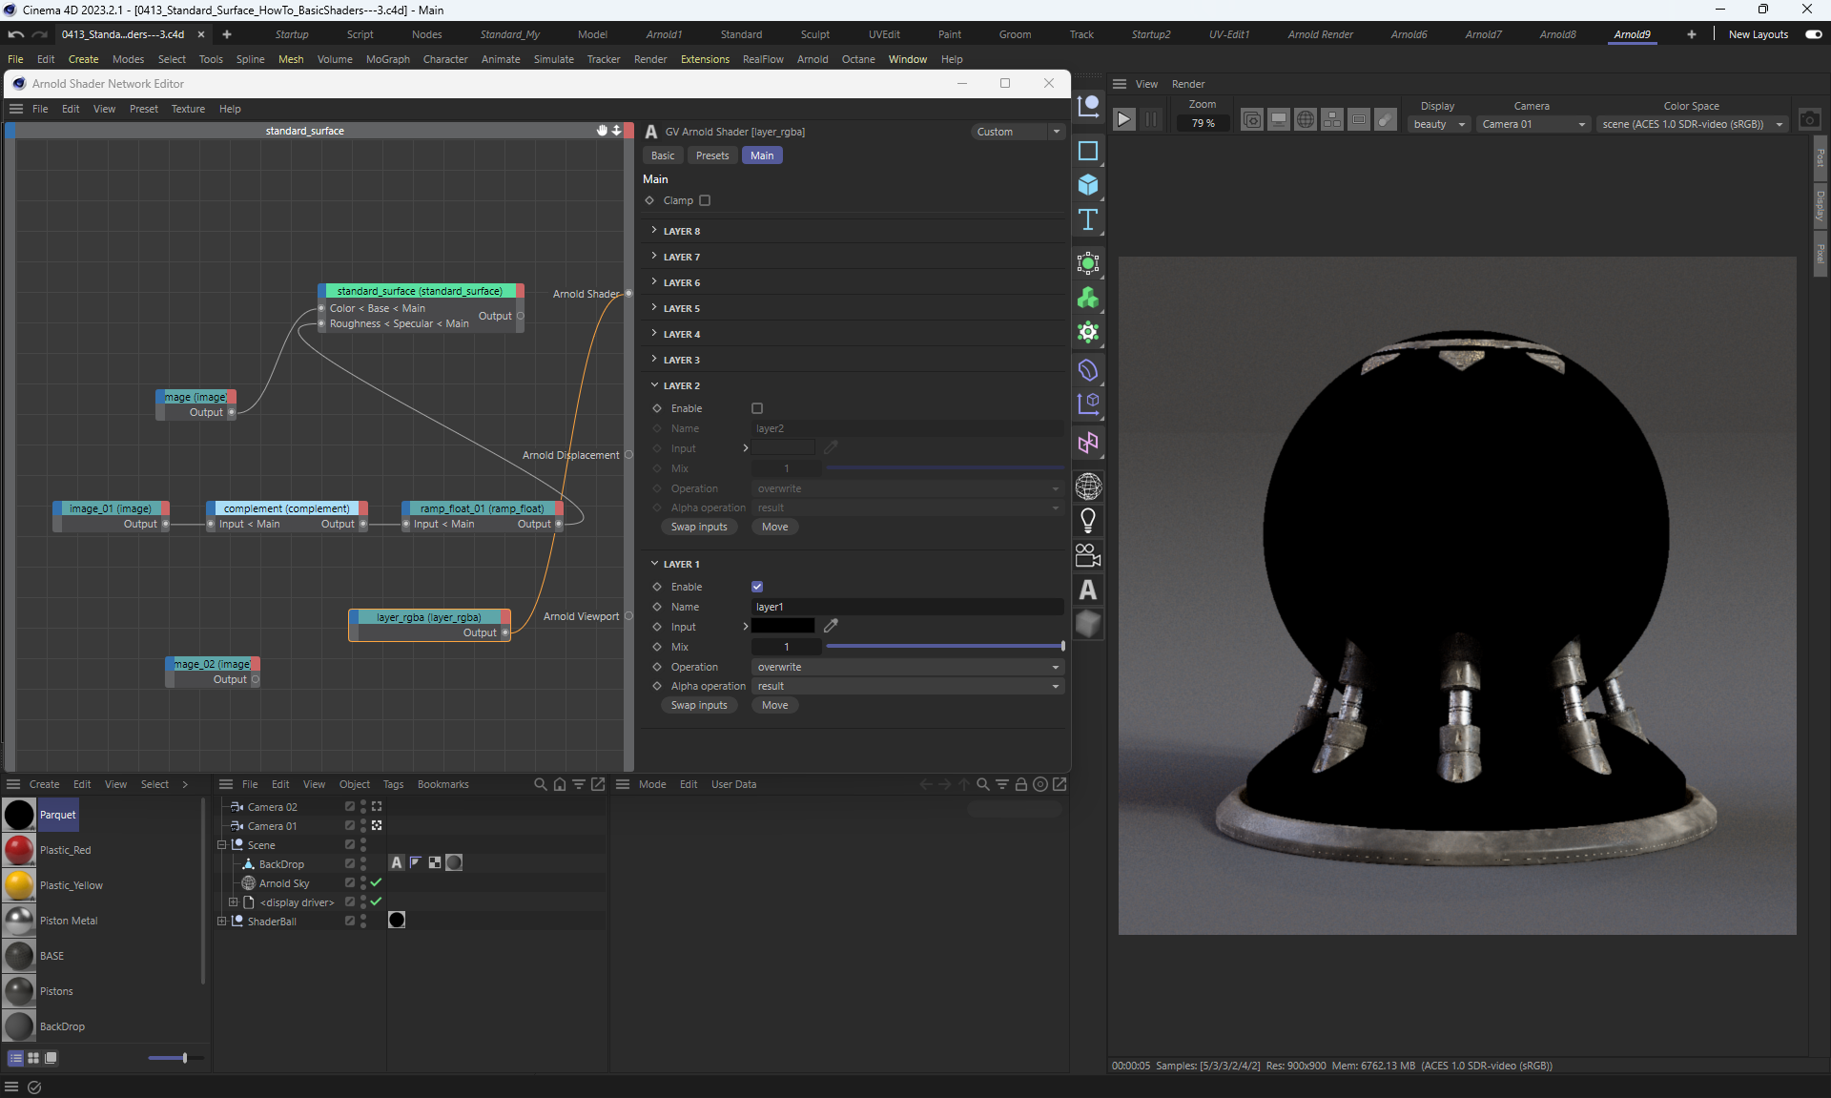Pick Layer 1 input with eyedropper icon
Viewport: 1831px width, 1098px height.
[831, 627]
